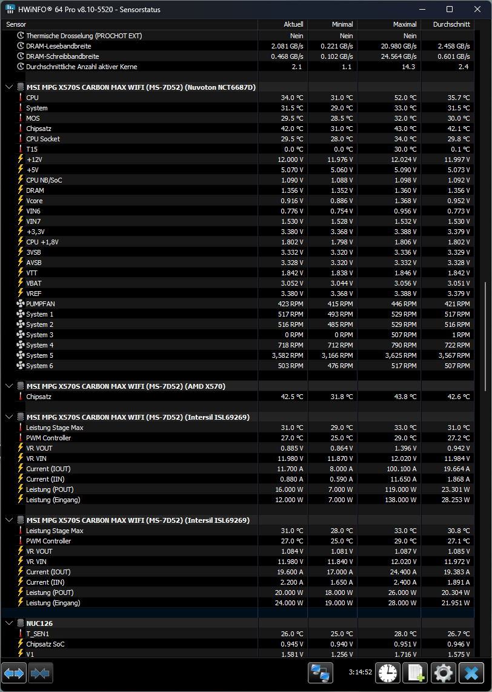This screenshot has width=492, height=692.
Task: Select the +3,3V voltage row
Action: pyautogui.click(x=238, y=232)
